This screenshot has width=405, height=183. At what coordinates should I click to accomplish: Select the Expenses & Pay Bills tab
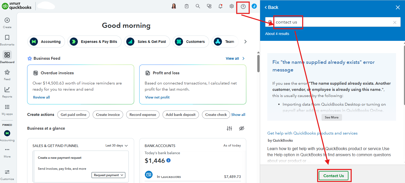tap(94, 42)
